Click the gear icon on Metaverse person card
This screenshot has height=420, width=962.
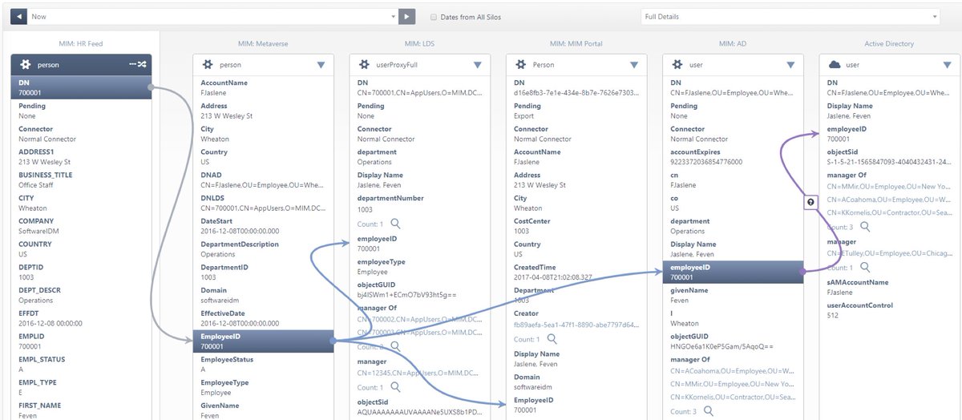208,64
